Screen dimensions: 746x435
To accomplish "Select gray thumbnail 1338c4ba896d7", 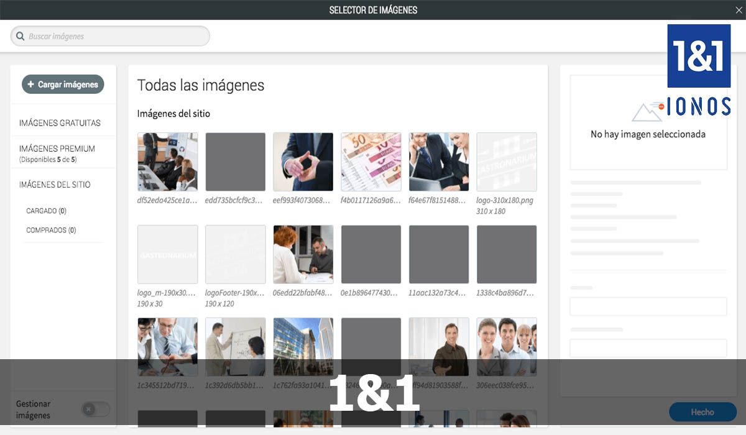I will 507,254.
